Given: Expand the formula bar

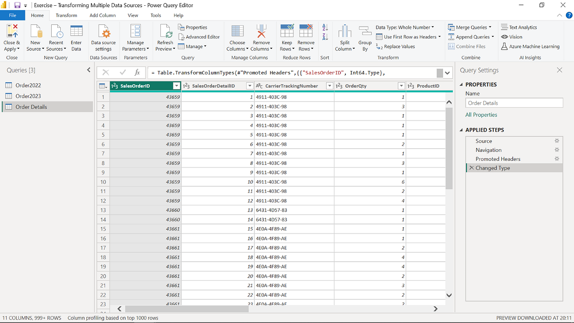Looking at the screenshot, I should [x=447, y=73].
